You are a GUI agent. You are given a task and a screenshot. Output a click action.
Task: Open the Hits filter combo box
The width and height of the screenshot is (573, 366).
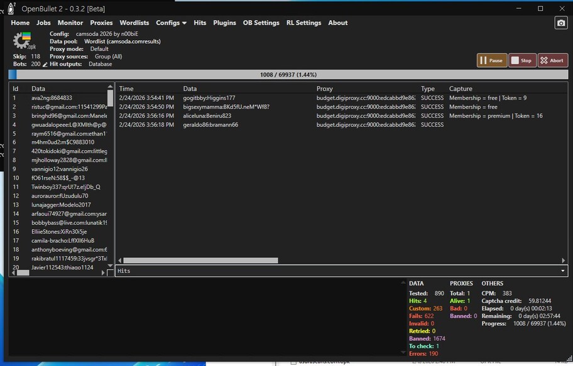point(342,271)
